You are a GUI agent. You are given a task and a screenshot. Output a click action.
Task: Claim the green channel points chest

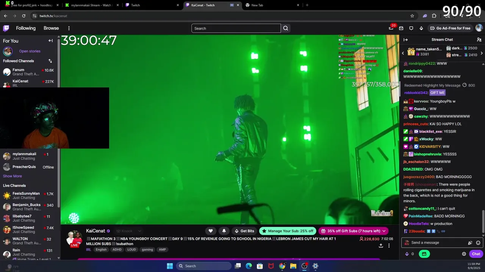click(x=424, y=254)
